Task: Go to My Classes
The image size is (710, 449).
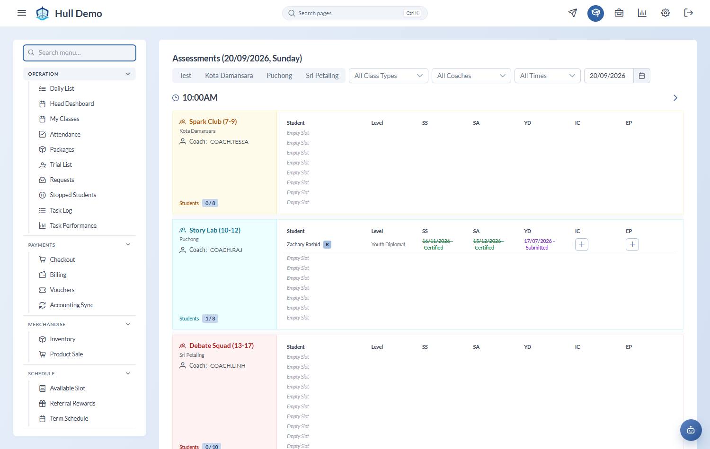Action: pos(65,119)
